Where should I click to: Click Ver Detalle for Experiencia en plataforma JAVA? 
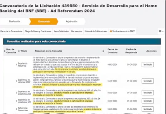(148, 93)
